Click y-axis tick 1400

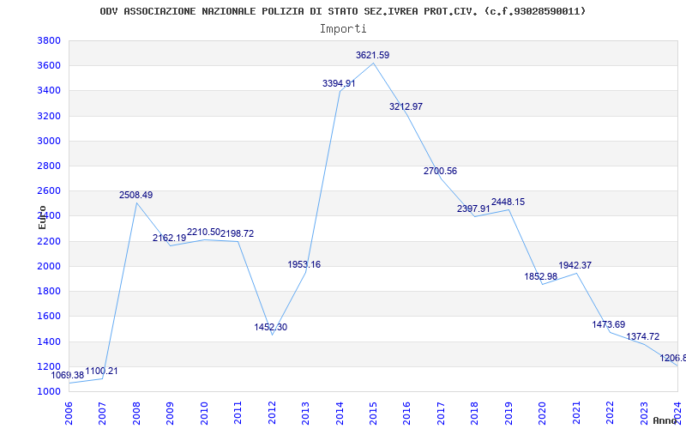(49, 341)
